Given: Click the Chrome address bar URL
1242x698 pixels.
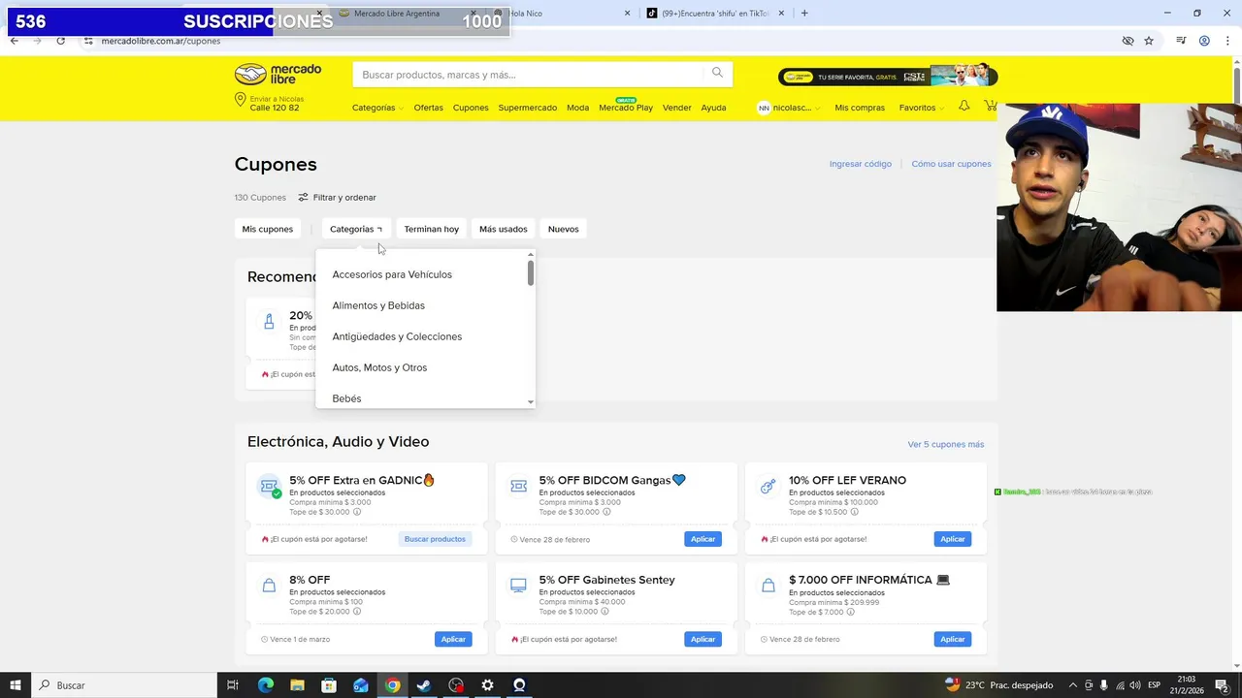Looking at the screenshot, I should click(161, 41).
